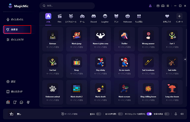Switch to the Laughter category tab
Image resolution: width=190 pixels, height=122 pixels.
[105, 18]
